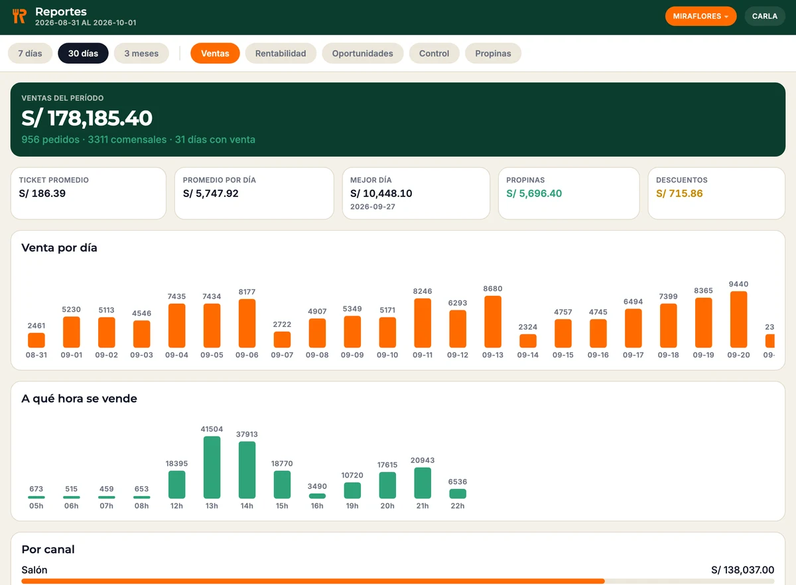Click the Ticket Promedio card
The width and height of the screenshot is (796, 585).
88,193
